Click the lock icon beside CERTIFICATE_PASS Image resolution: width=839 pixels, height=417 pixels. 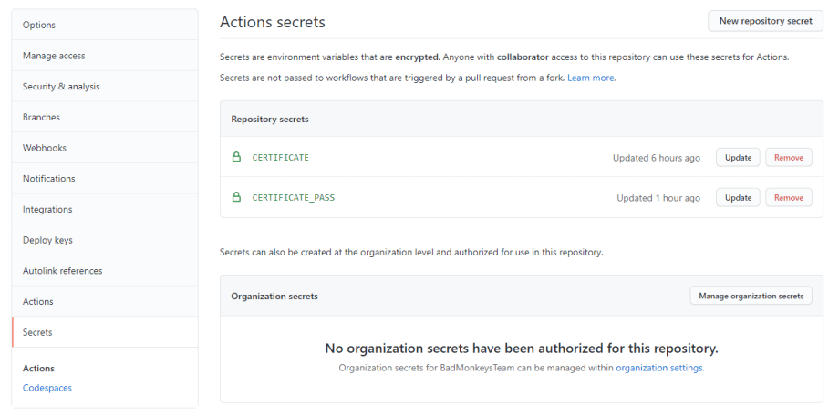(x=236, y=197)
